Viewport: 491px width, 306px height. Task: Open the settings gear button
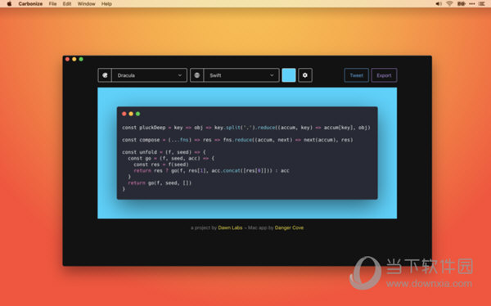click(x=305, y=75)
